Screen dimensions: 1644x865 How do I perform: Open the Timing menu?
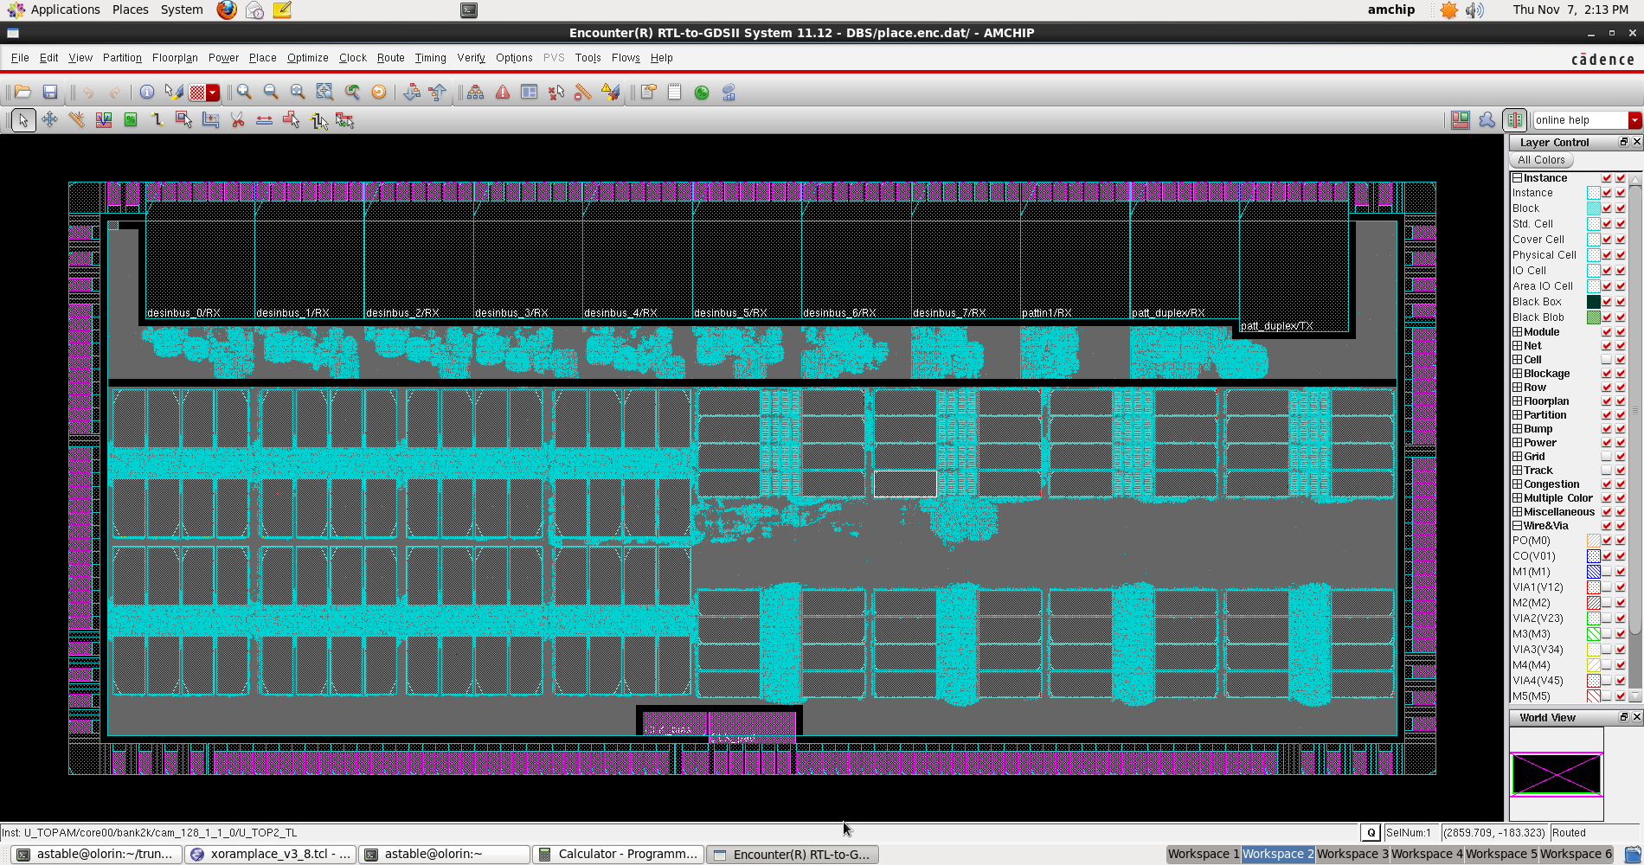pyautogui.click(x=430, y=58)
